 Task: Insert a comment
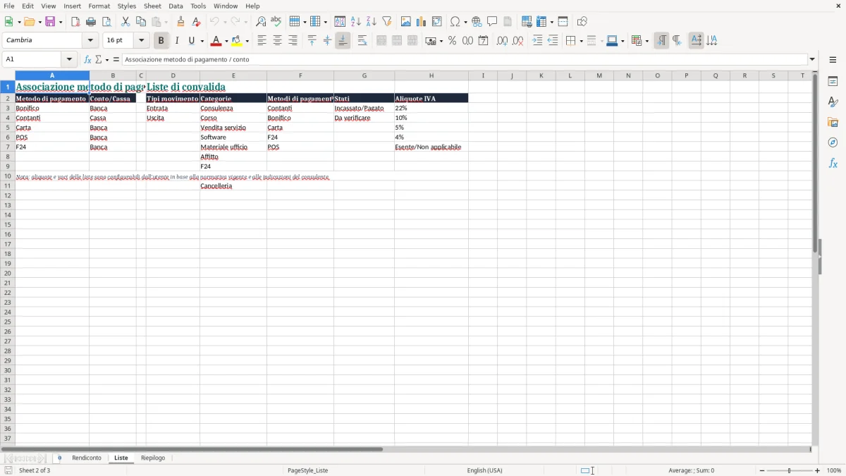coord(492,22)
